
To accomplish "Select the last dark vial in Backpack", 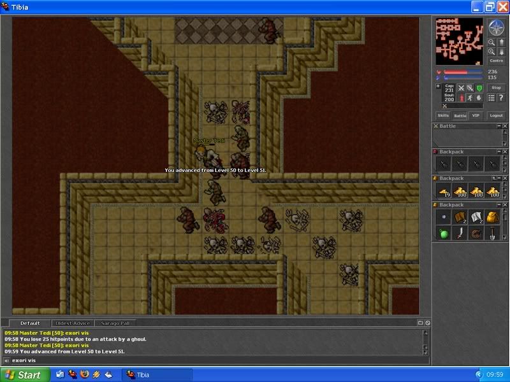I will click(x=493, y=165).
